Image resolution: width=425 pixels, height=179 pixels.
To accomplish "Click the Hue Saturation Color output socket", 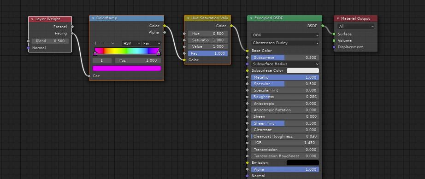I will click(x=231, y=26).
